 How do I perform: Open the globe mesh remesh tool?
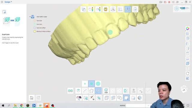click(139, 98)
